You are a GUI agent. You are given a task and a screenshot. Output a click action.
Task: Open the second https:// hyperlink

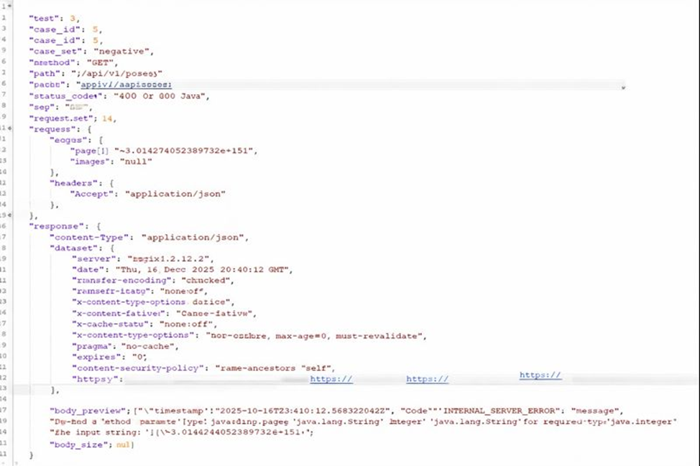(x=427, y=379)
